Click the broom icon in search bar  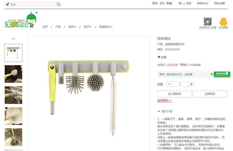point(7,4)
